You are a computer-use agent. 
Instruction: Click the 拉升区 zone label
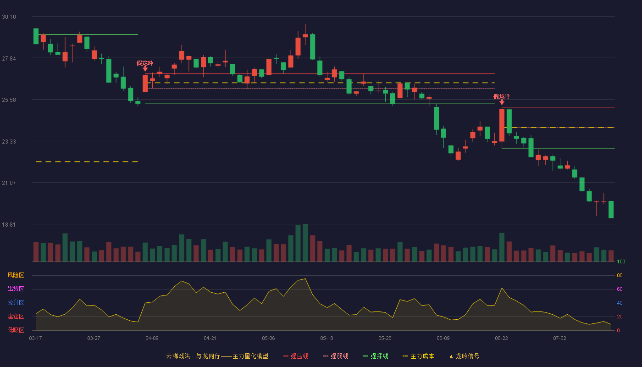point(16,303)
